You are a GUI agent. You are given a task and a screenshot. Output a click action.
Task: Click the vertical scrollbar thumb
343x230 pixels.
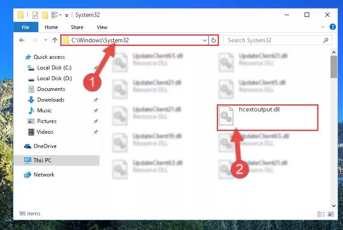pyautogui.click(x=334, y=67)
